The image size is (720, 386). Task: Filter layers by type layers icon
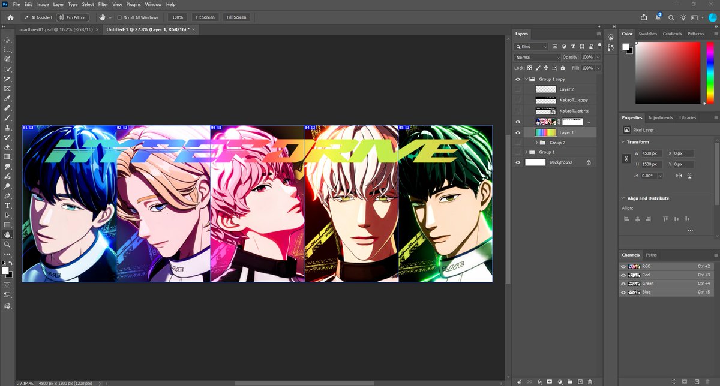pos(574,46)
